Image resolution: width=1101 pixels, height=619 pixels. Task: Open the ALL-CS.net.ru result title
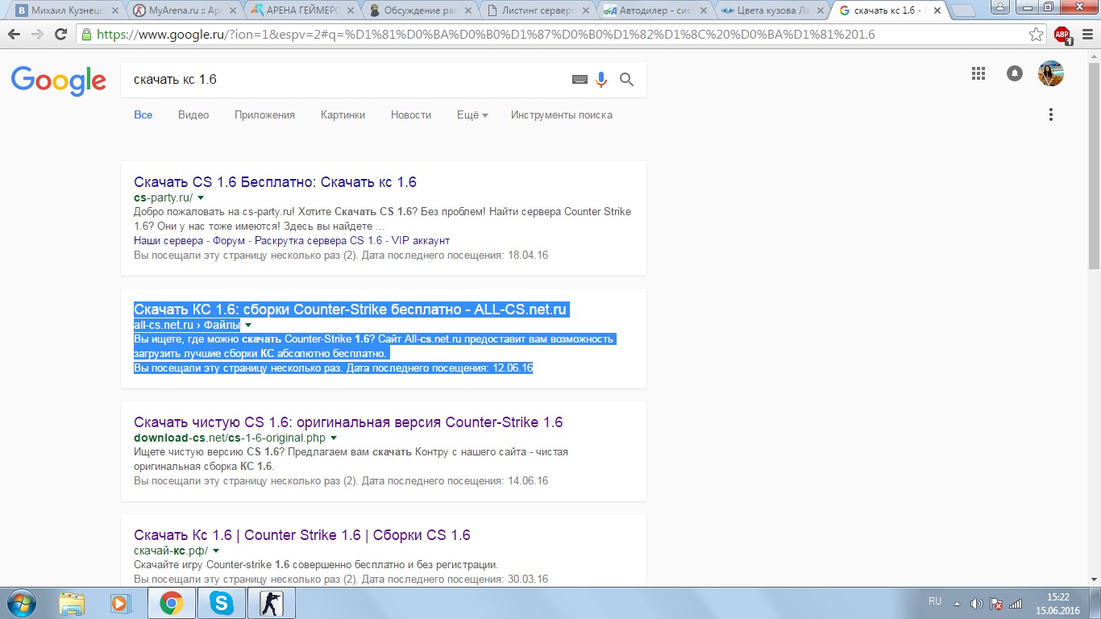(351, 309)
